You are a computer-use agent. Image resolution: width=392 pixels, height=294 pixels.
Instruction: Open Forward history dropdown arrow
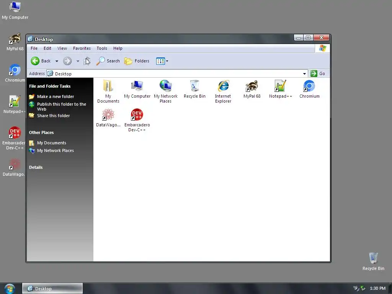[x=78, y=61]
